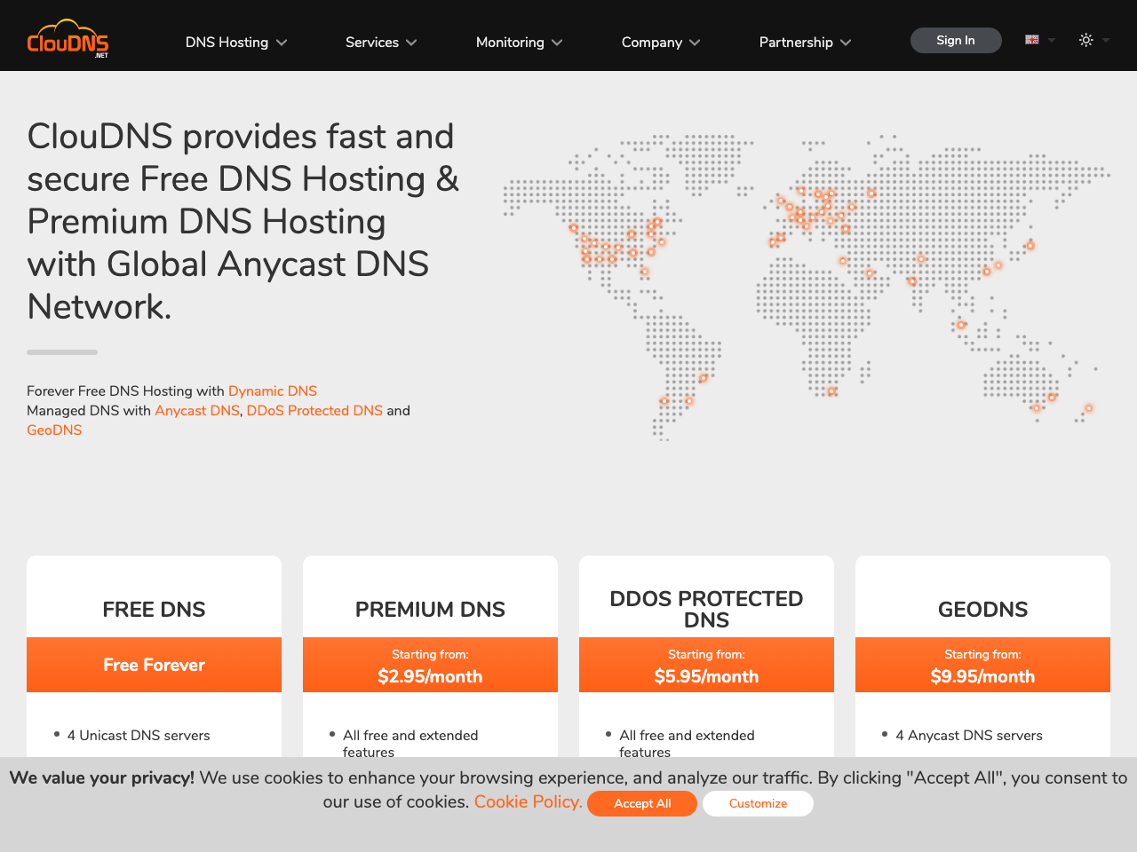Viewport: 1137px width, 852px height.
Task: Select the GeoDNS $9.95/month banner
Action: pyautogui.click(x=982, y=665)
